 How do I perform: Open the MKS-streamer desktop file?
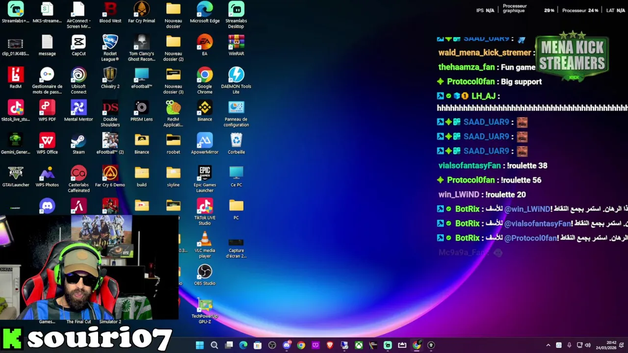[x=47, y=13]
